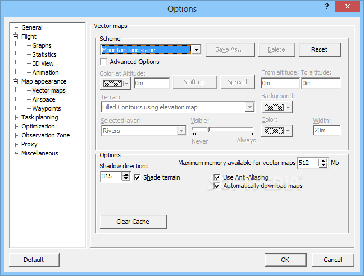Select General in the options tree
This screenshot has height=276, width=364.
pos(32,27)
